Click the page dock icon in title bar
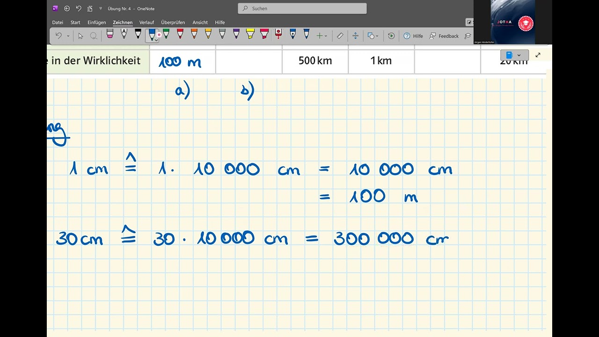The height and width of the screenshot is (337, 599). tap(90, 8)
